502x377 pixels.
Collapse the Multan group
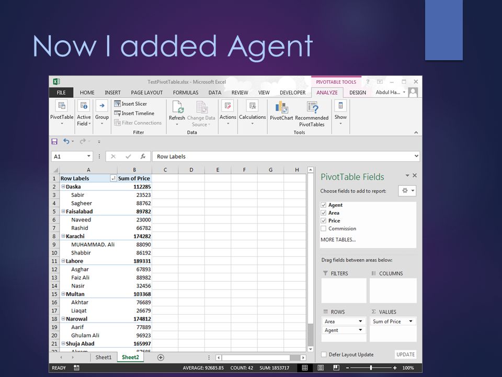(x=63, y=294)
